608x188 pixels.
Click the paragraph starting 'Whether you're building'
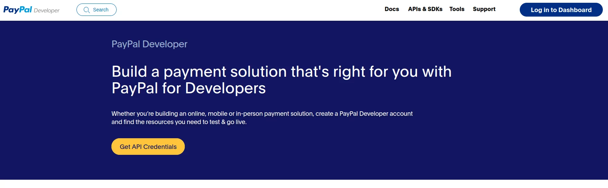[x=262, y=118]
